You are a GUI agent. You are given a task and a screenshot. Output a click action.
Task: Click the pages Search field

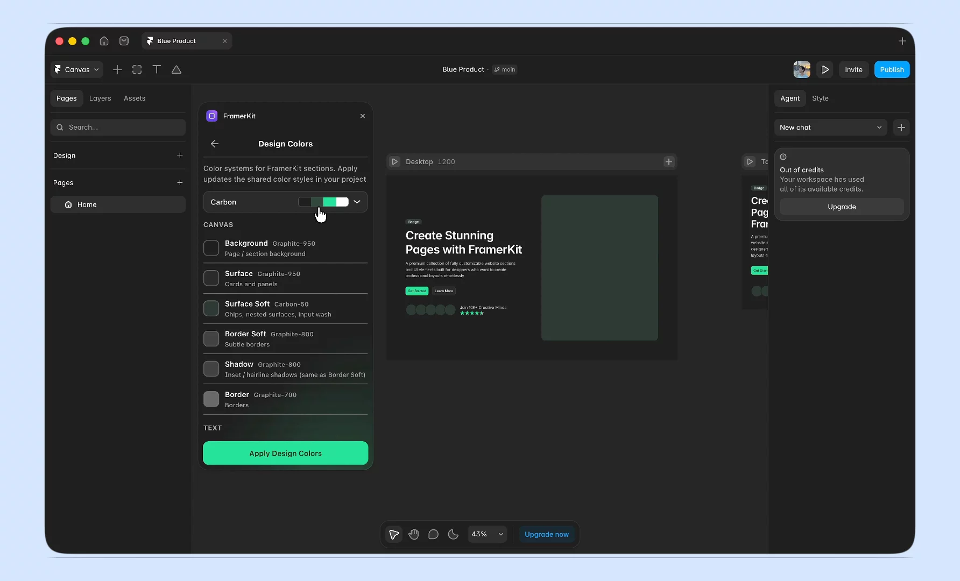[x=118, y=127]
